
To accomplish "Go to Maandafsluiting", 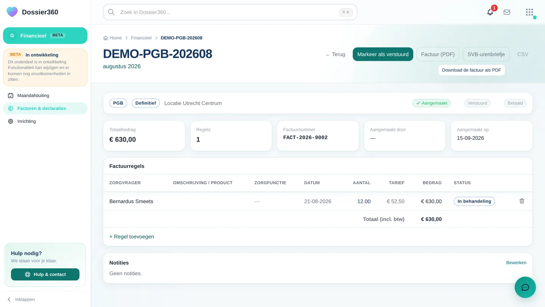I will (45, 96).
